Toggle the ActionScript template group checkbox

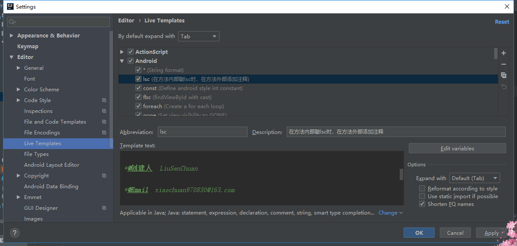131,52
